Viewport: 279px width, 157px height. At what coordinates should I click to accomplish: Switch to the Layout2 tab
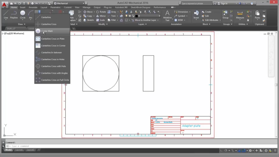pyautogui.click(x=30, y=150)
